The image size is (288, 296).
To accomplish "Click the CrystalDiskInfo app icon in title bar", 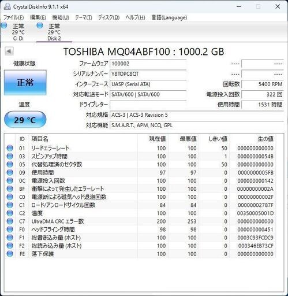I will [x=7, y=6].
